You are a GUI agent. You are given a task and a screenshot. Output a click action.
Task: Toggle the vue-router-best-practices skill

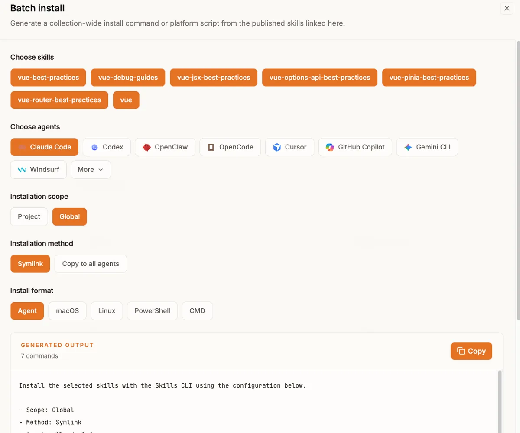point(59,100)
